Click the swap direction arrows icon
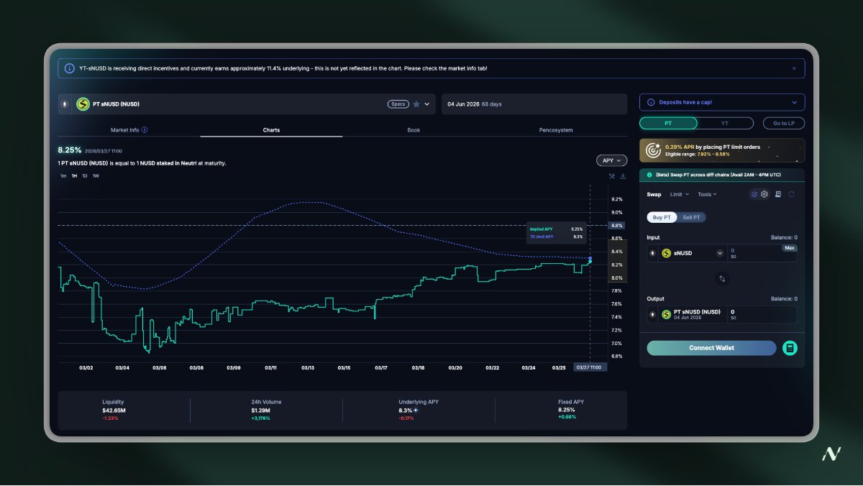The image size is (863, 486). [x=722, y=278]
